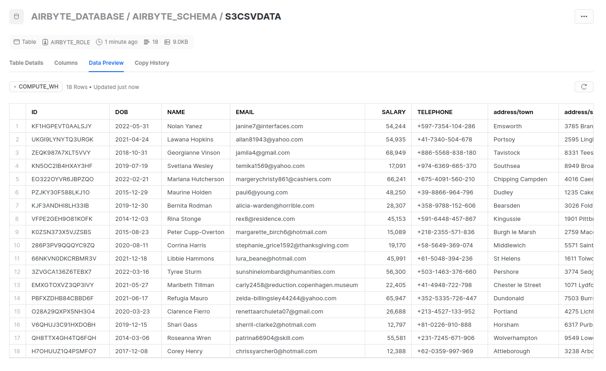Switch to the Table Details tab
Viewport: 606px width, 371px height.
click(x=26, y=63)
